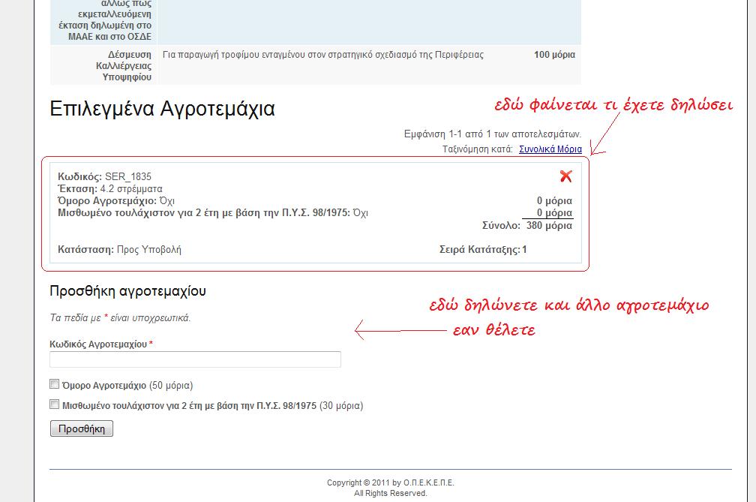The width and height of the screenshot is (756, 502).
Task: Click the Κατάσταση: Προς Υποβολή status
Action: coord(119,250)
